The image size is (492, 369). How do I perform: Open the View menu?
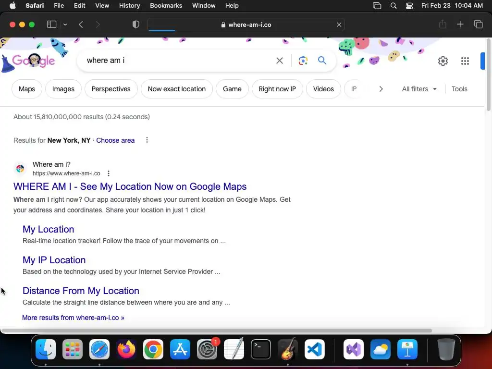point(102,6)
